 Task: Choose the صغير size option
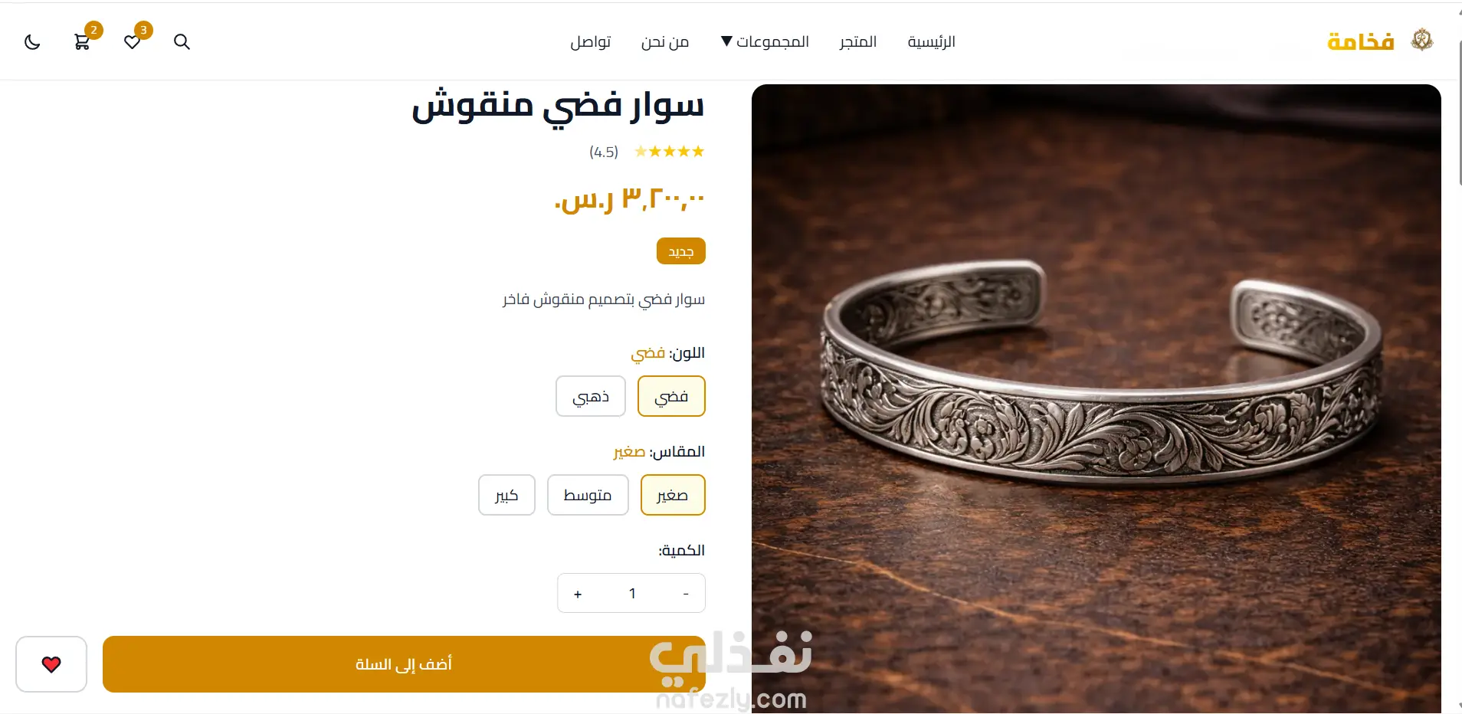click(x=673, y=495)
